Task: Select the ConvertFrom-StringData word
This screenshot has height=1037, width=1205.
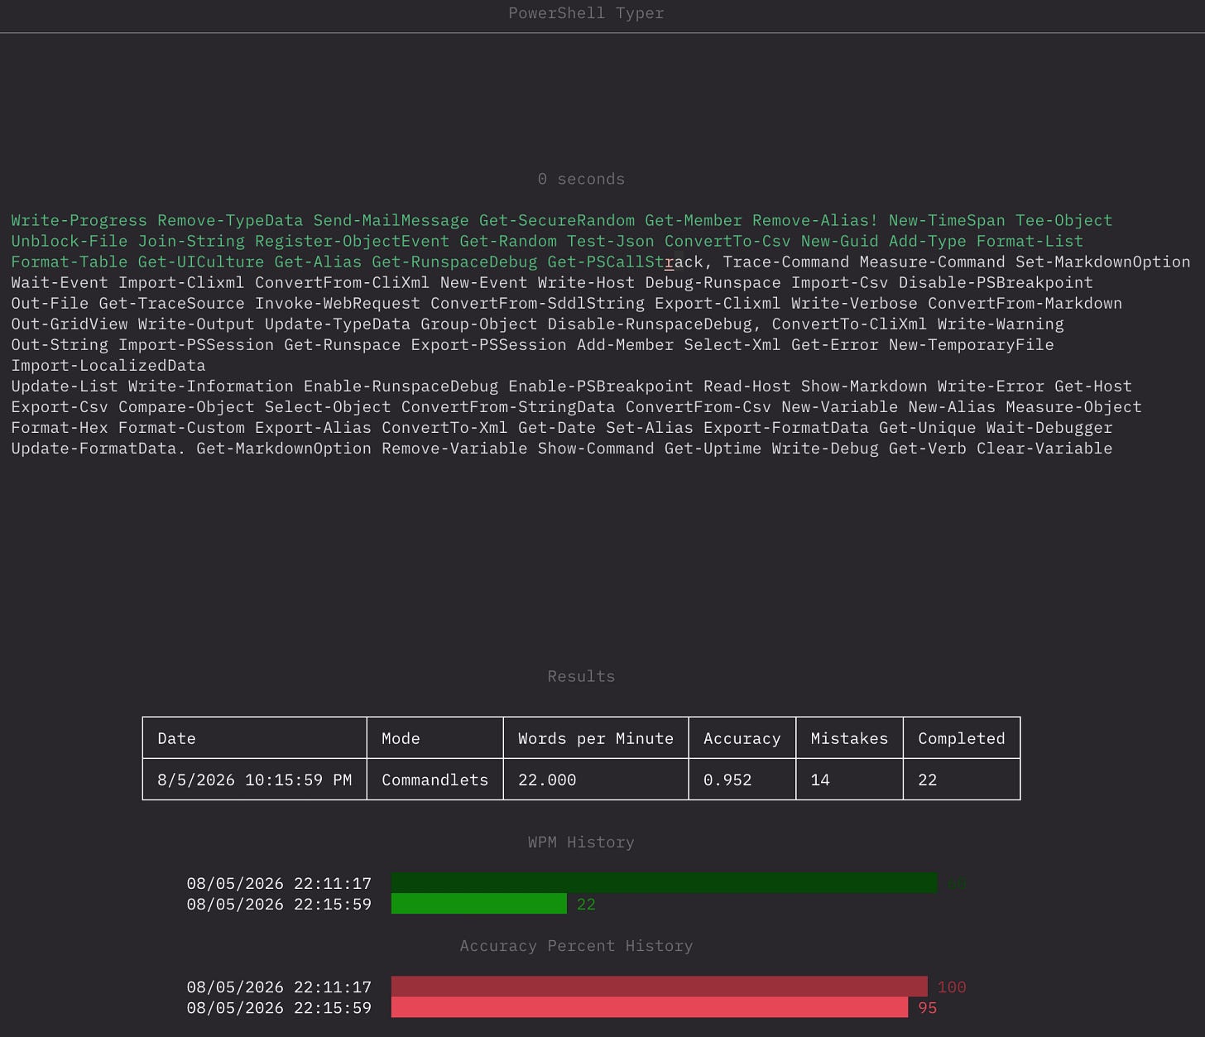Action: [x=508, y=407]
